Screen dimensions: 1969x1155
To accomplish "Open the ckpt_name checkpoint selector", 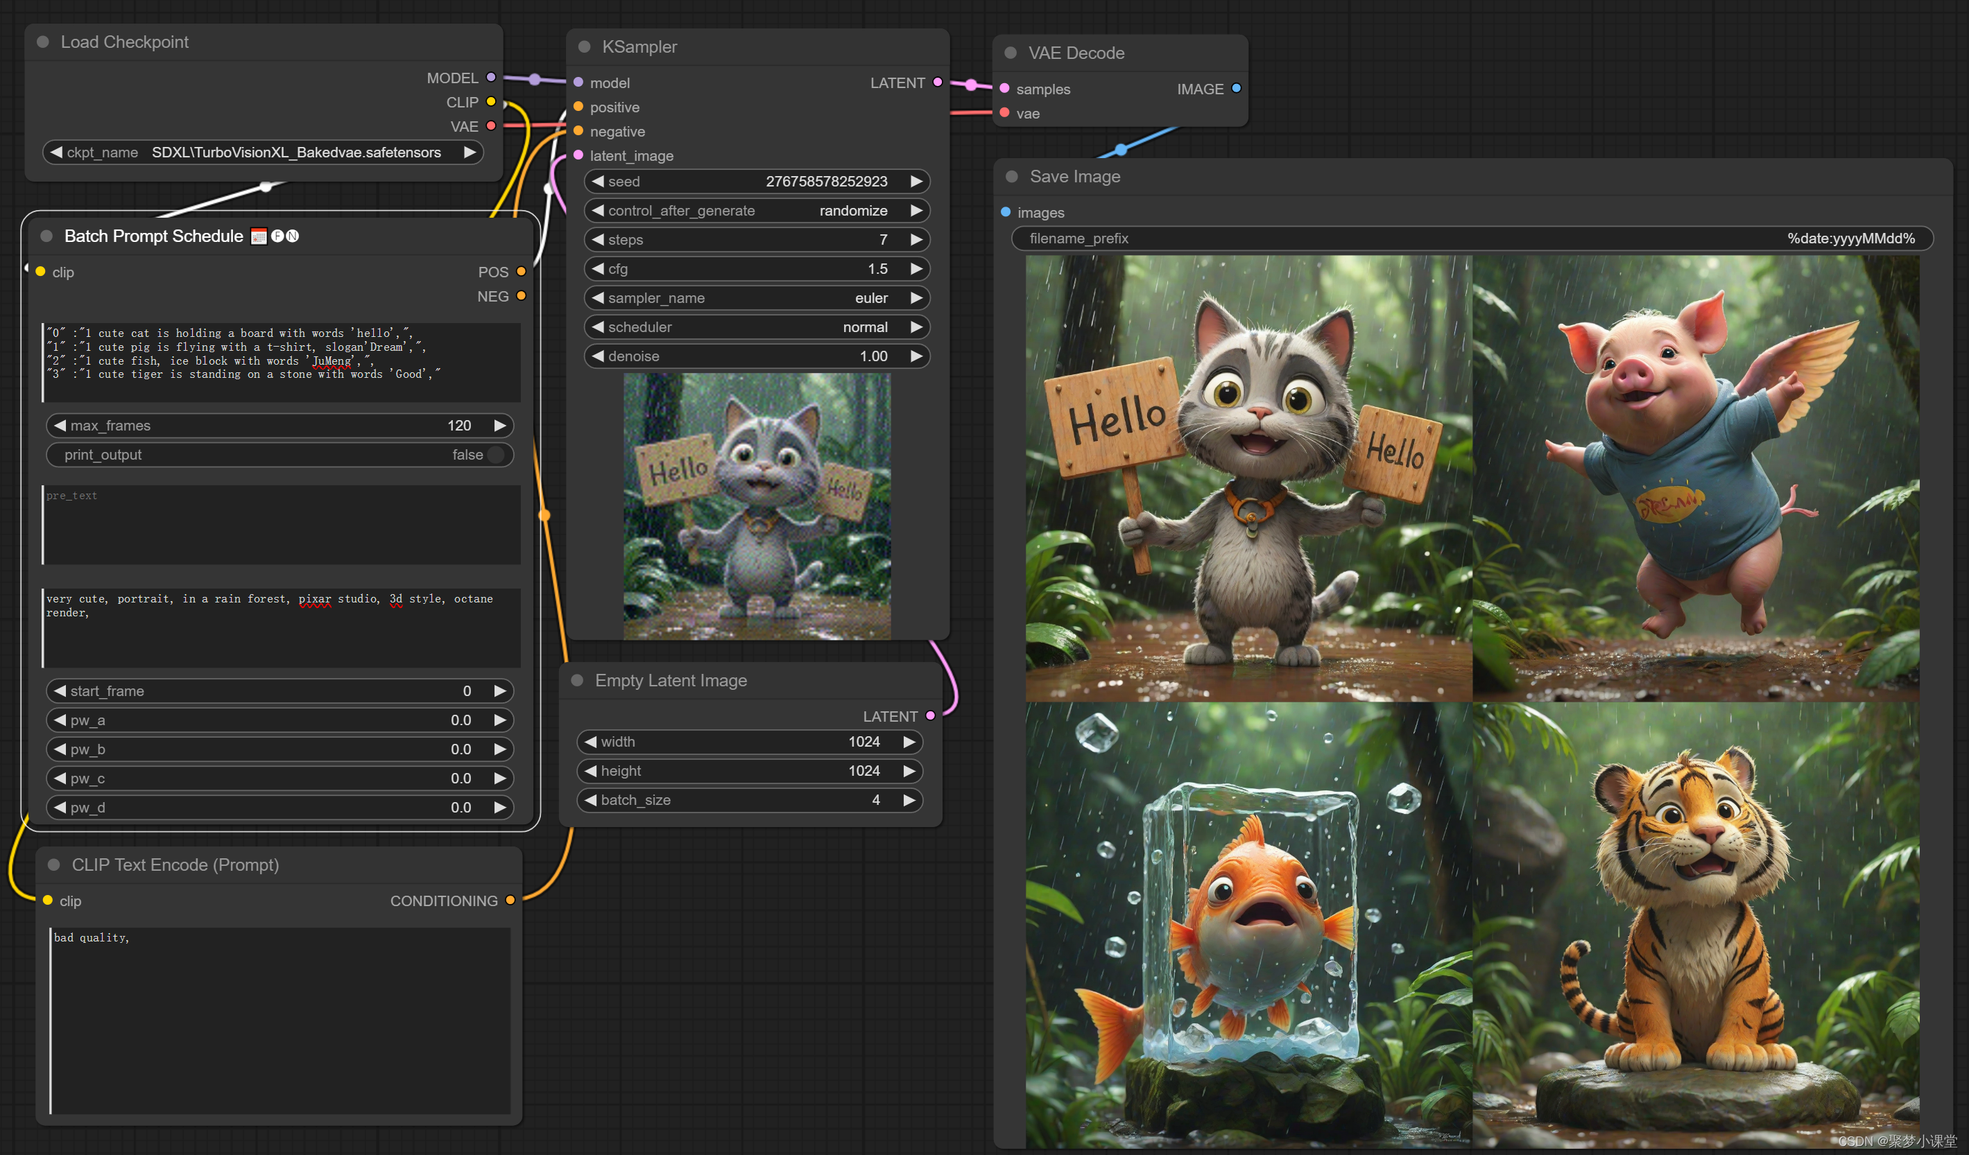I will pyautogui.click(x=264, y=153).
